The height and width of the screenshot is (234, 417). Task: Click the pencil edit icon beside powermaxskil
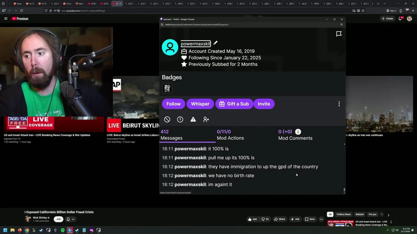[x=215, y=43]
